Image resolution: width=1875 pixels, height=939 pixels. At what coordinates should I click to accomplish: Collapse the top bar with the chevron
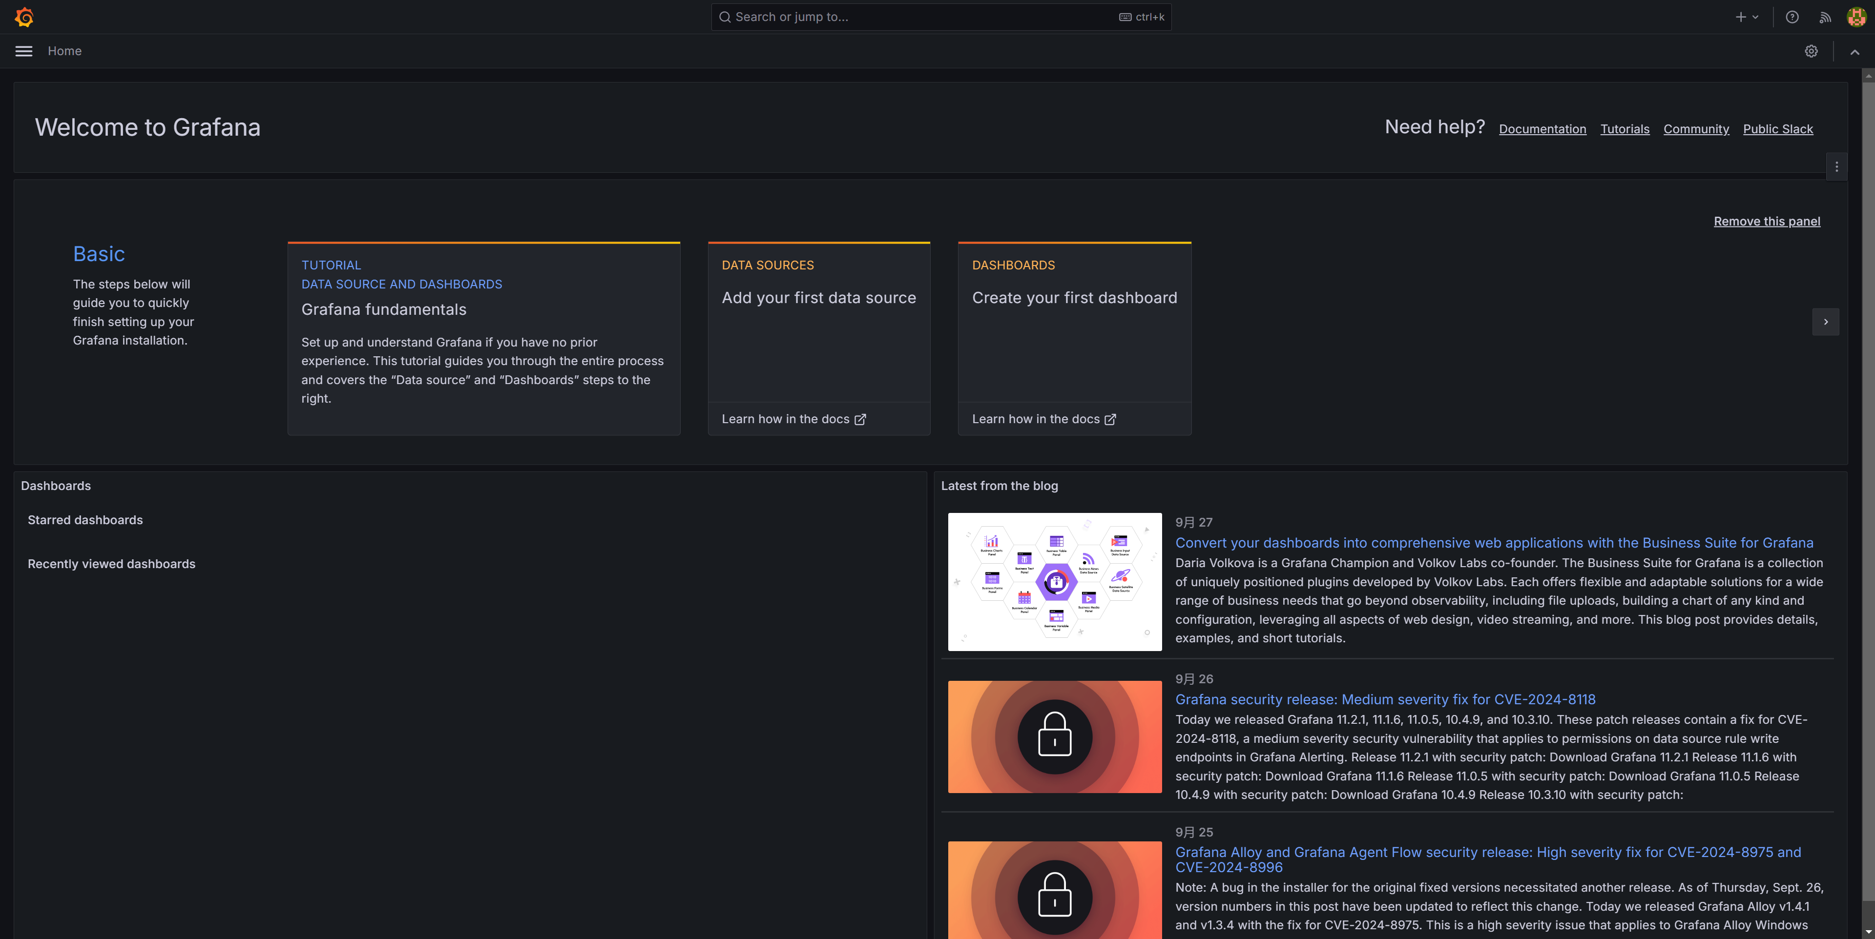(1854, 52)
